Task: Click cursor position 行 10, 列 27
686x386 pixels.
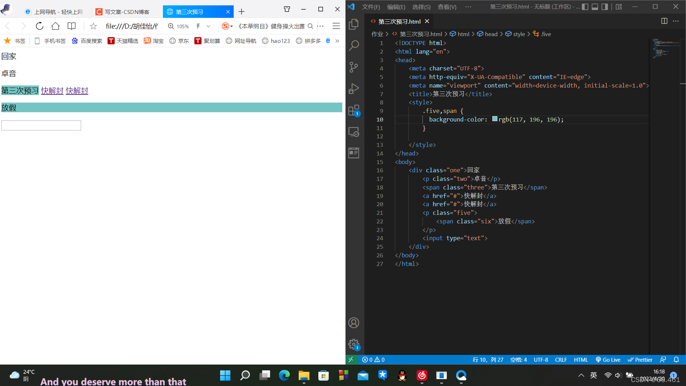Action: pos(488,360)
